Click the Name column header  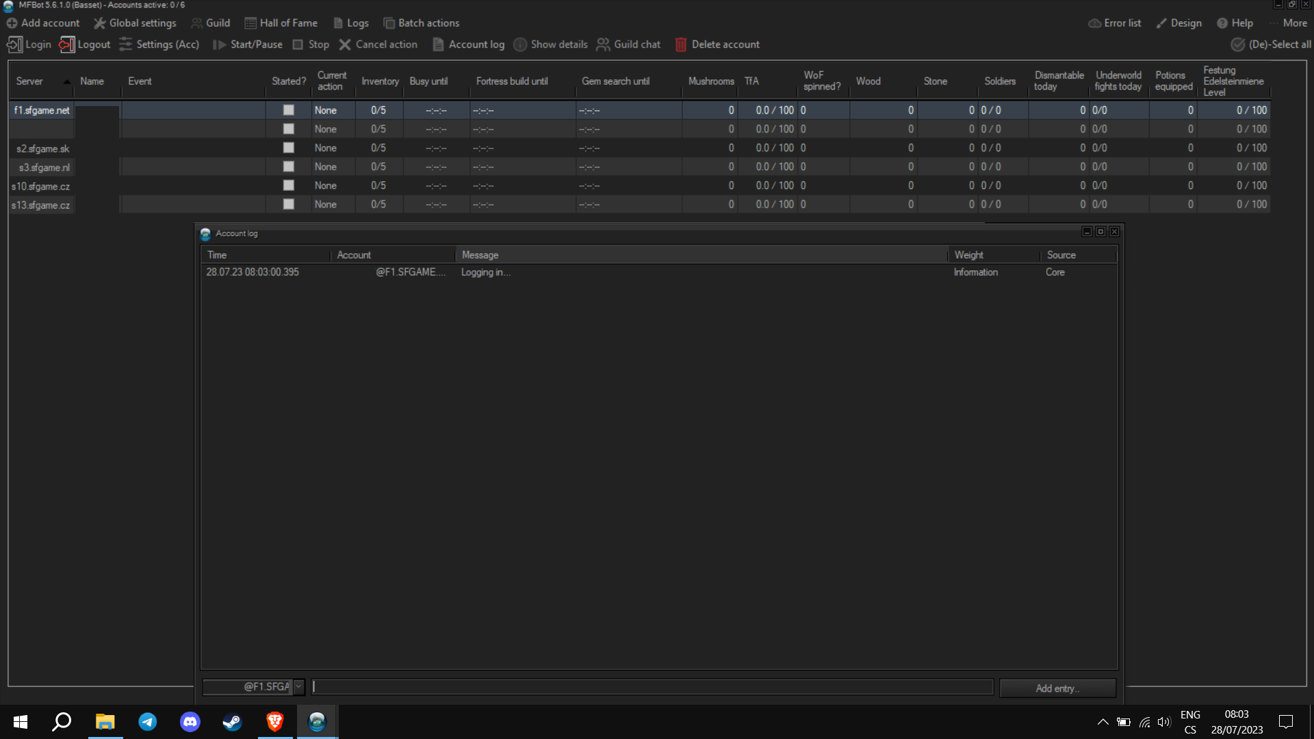tap(97, 81)
